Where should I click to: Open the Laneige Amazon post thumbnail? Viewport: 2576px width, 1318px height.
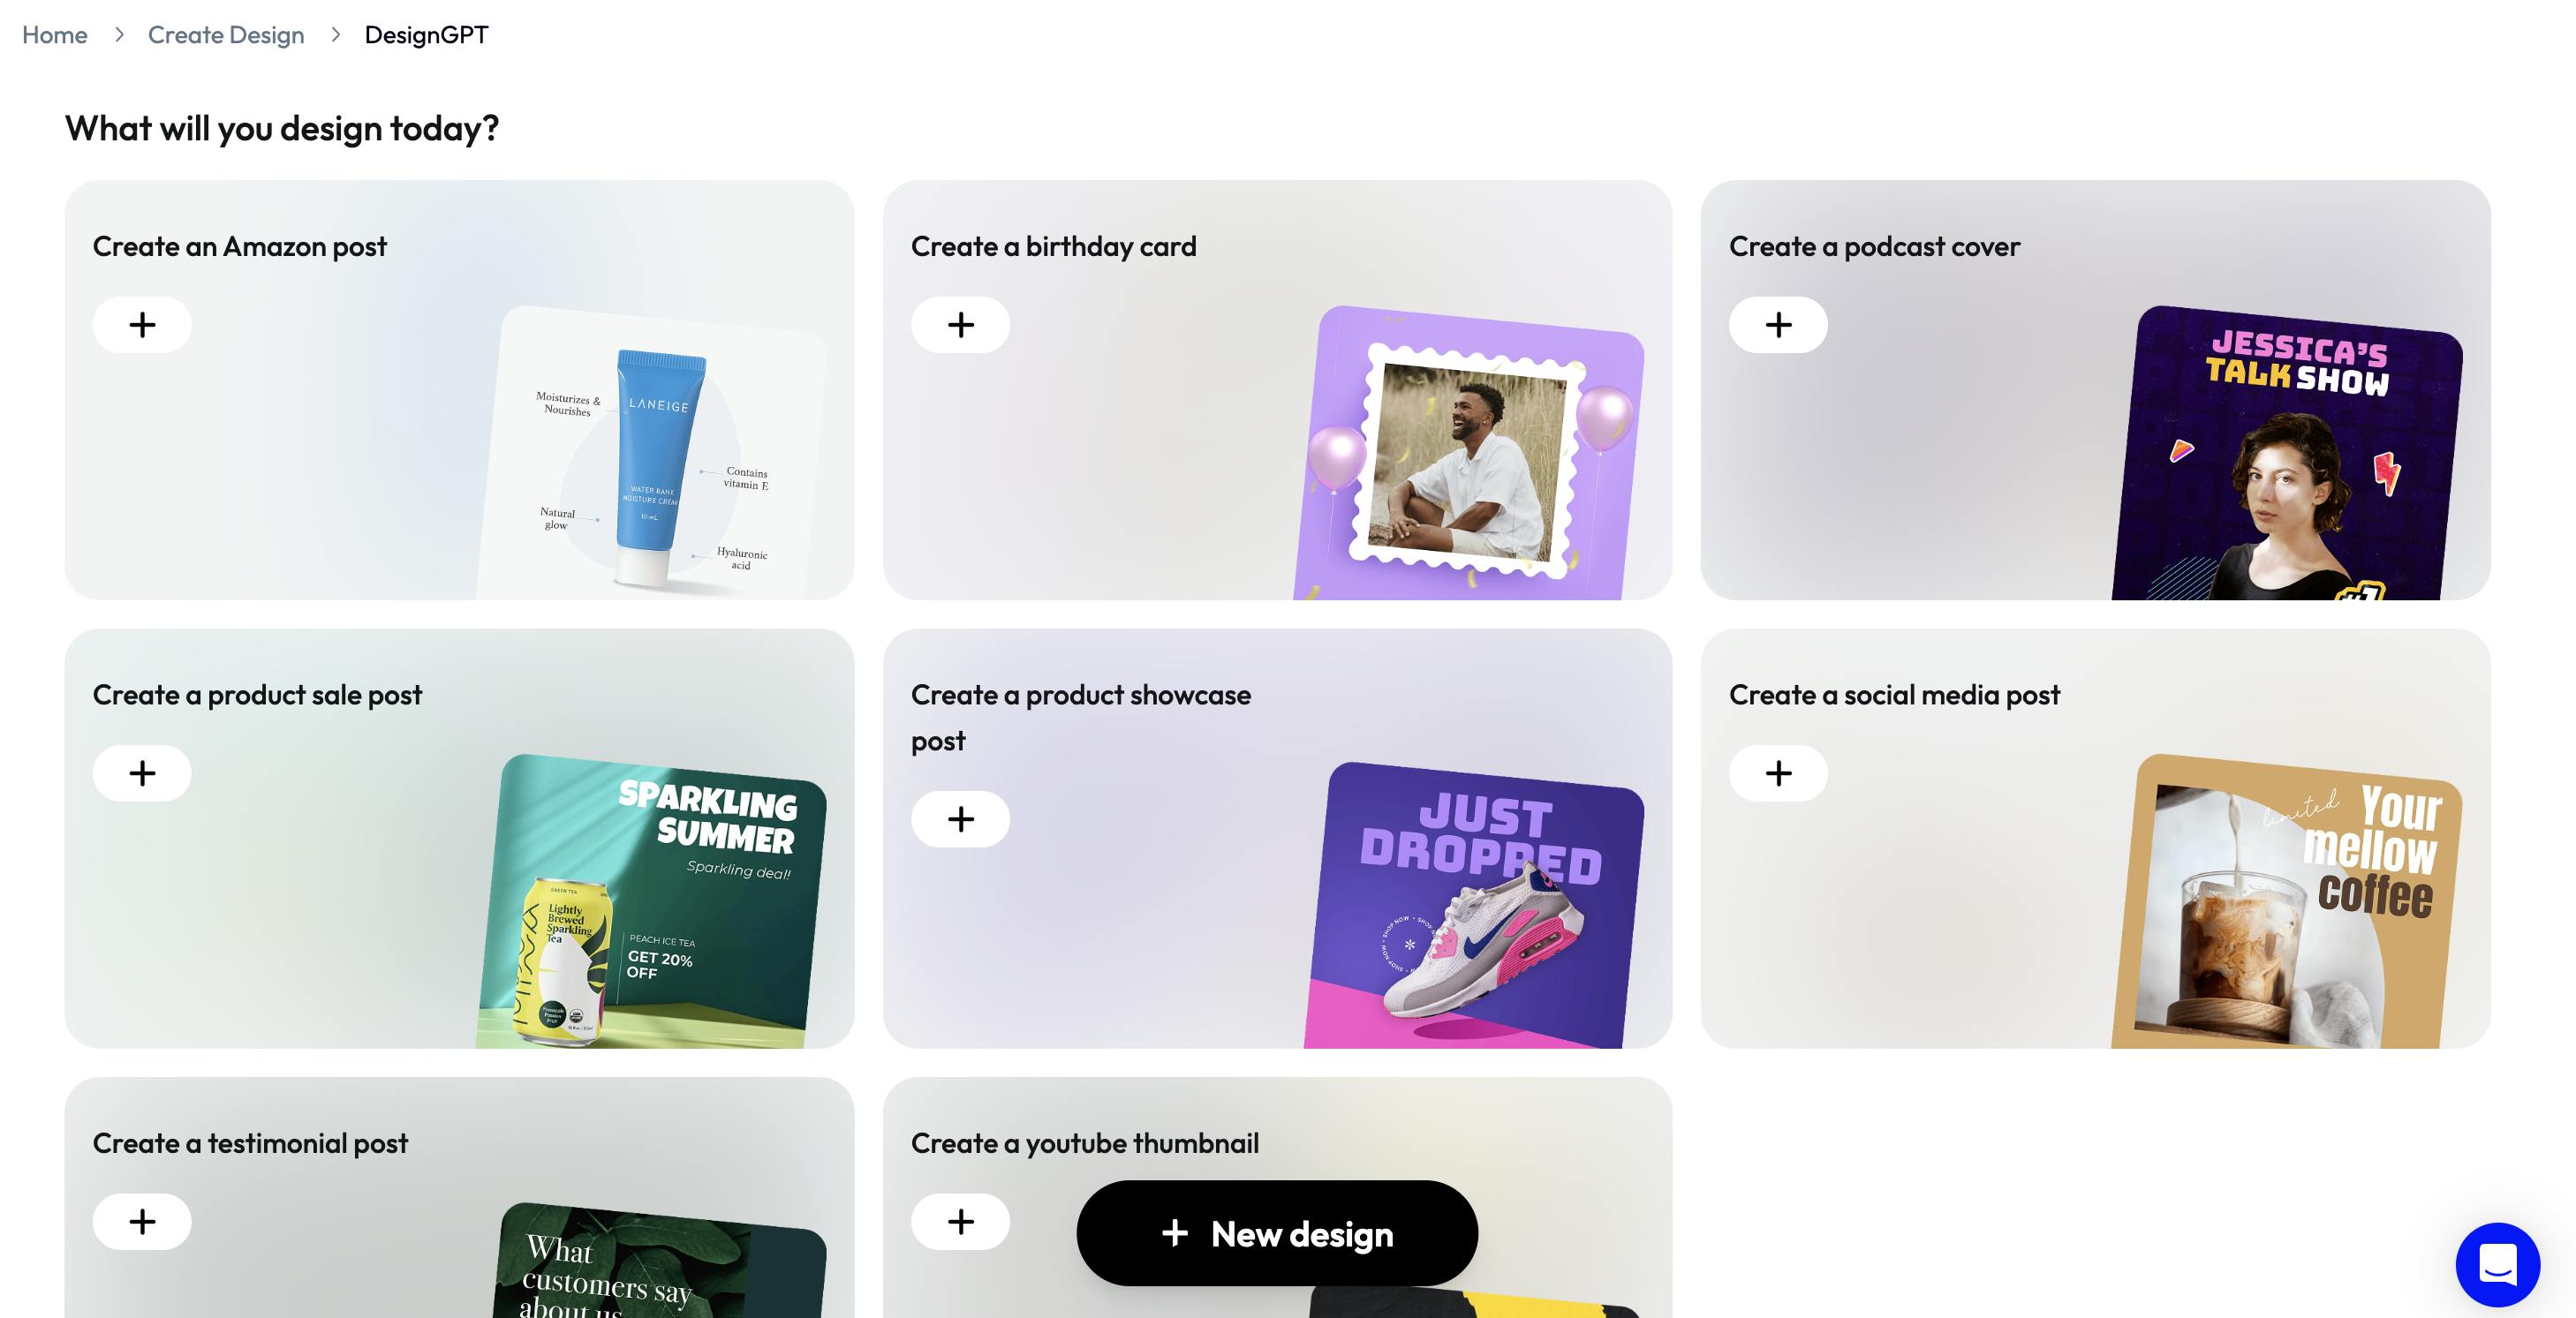click(652, 453)
